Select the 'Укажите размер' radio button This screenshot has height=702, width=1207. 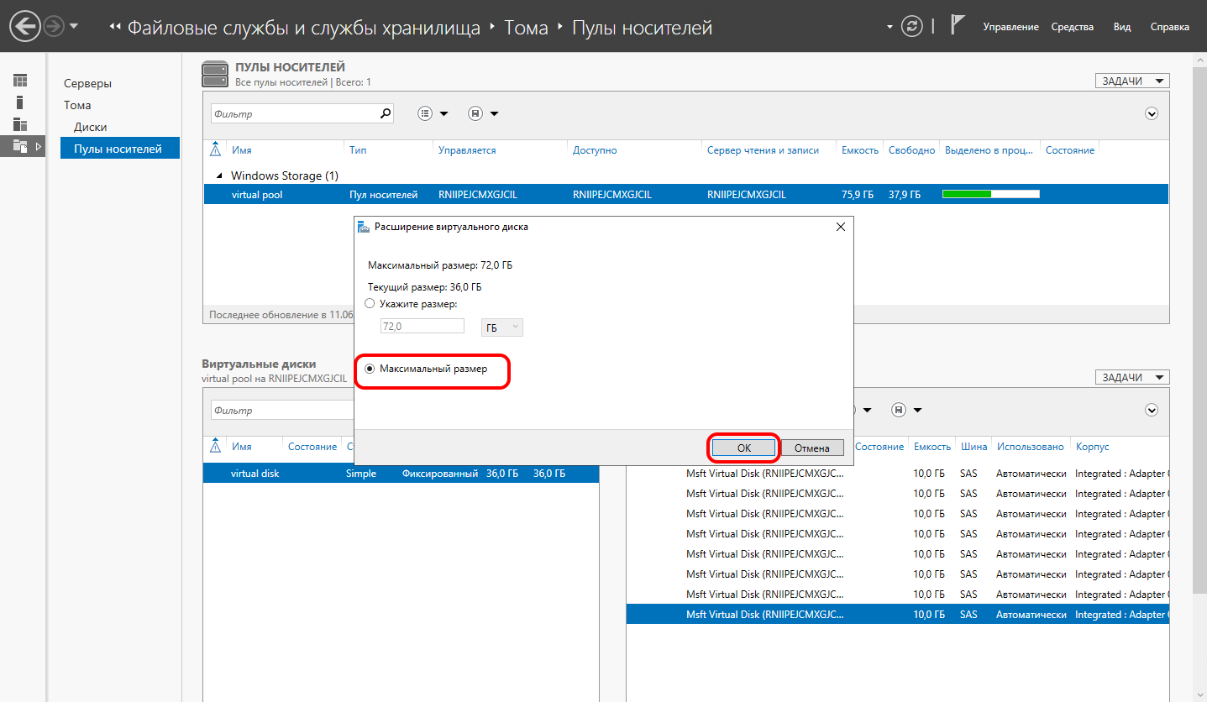coord(370,304)
